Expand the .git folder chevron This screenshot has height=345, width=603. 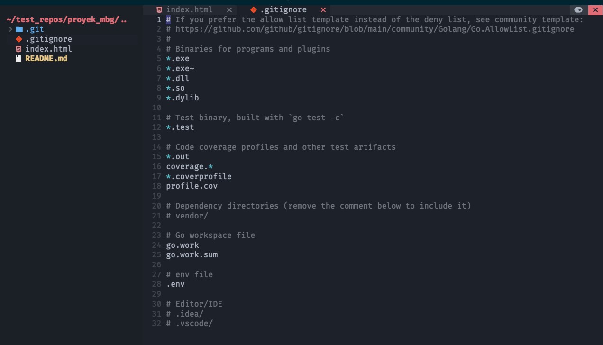(x=11, y=29)
